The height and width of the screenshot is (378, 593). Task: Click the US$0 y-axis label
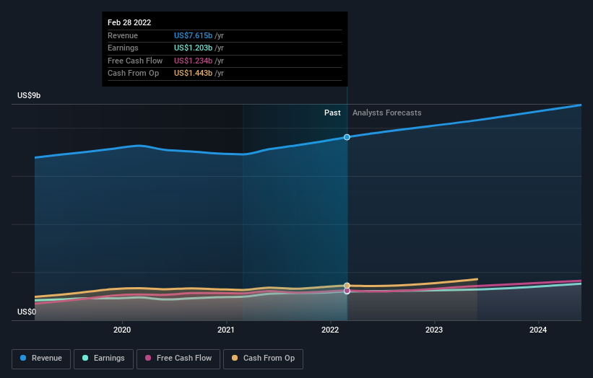(x=27, y=312)
